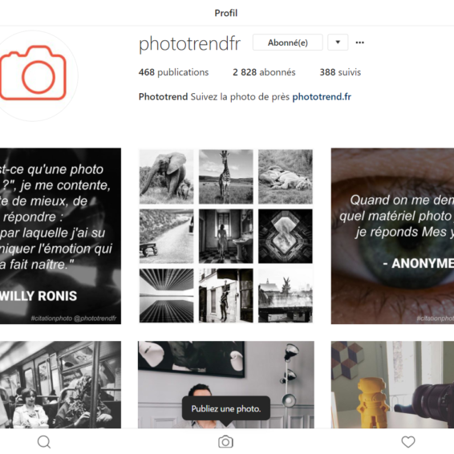Open the phototrend.fr website link

(322, 97)
